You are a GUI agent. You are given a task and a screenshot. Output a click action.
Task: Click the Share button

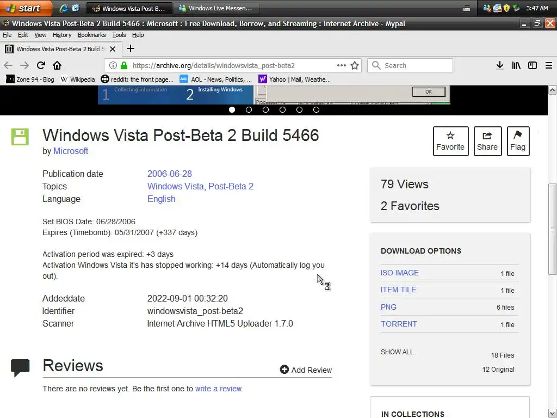tap(487, 141)
